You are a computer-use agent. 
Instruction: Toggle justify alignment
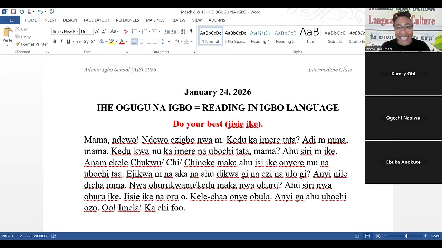(155, 42)
